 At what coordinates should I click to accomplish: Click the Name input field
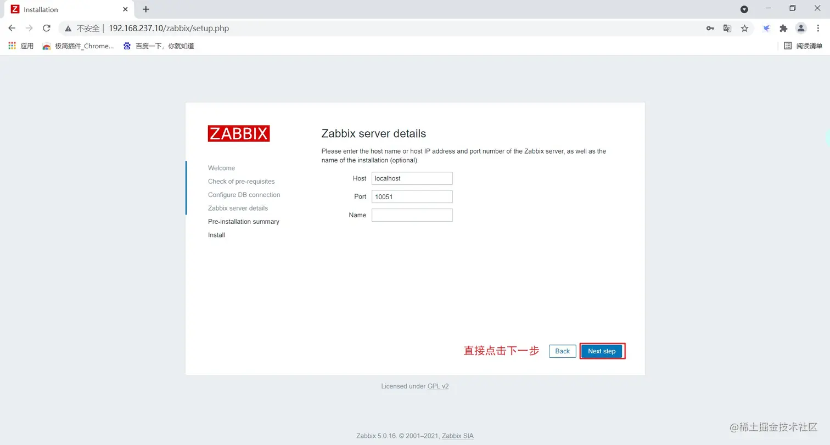click(x=412, y=215)
